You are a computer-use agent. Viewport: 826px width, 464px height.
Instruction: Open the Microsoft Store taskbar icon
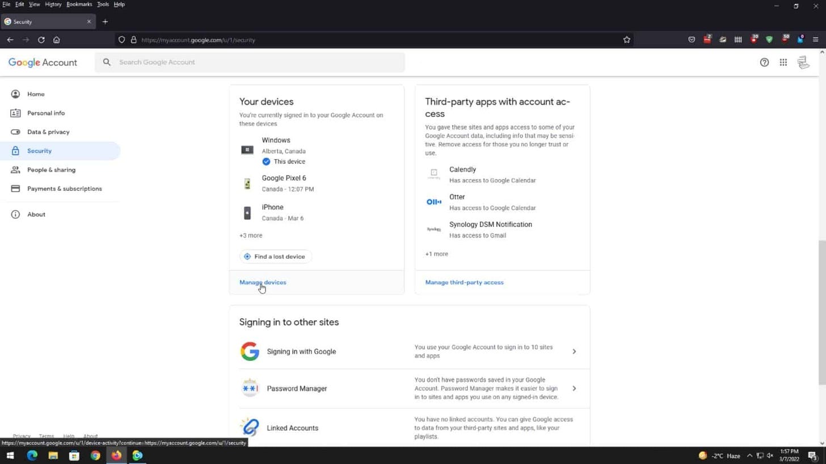(x=74, y=456)
